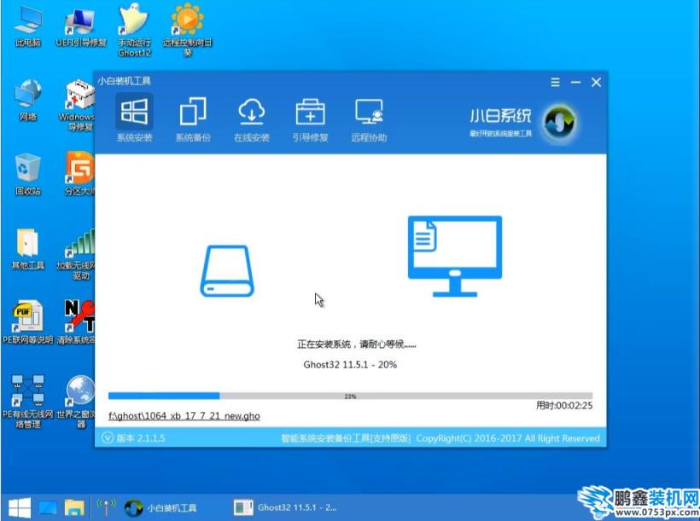Open the 引导修复 tab
700x521 pixels.
coord(310,119)
